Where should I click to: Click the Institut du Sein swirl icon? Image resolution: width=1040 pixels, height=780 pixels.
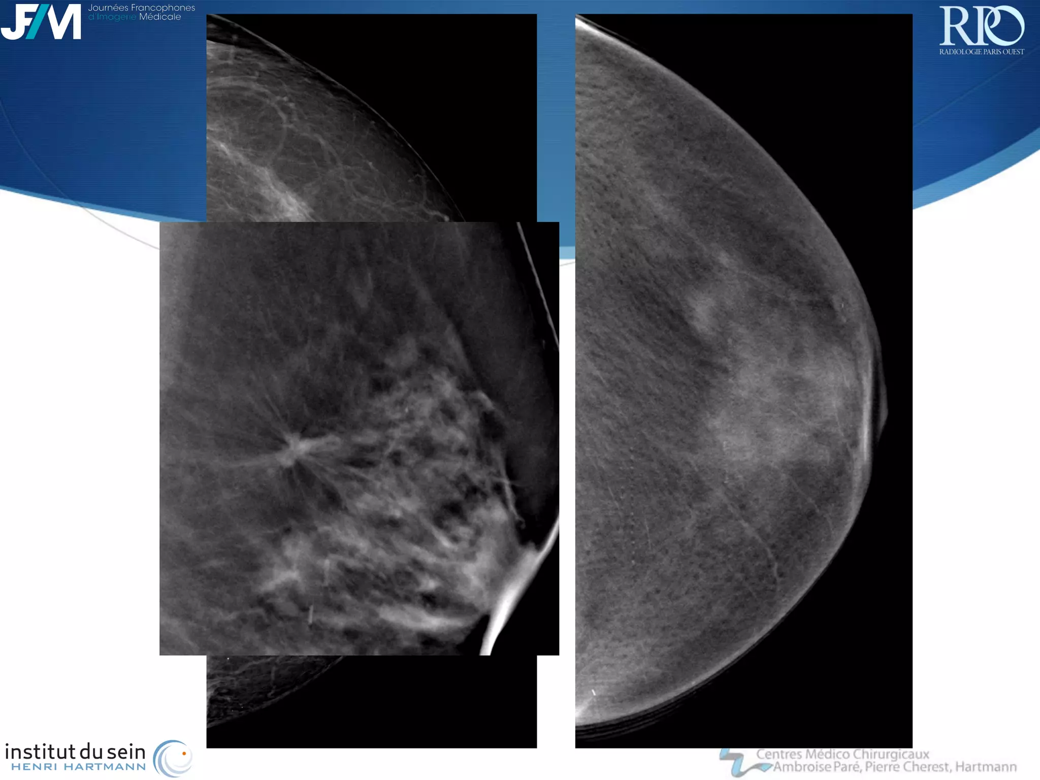tap(173, 758)
